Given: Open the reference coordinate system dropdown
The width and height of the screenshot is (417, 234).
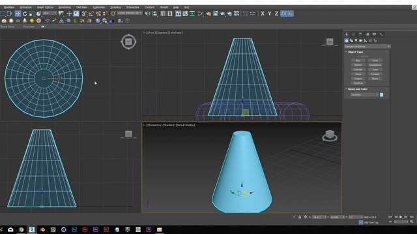Looking at the screenshot, I should tap(50, 13).
